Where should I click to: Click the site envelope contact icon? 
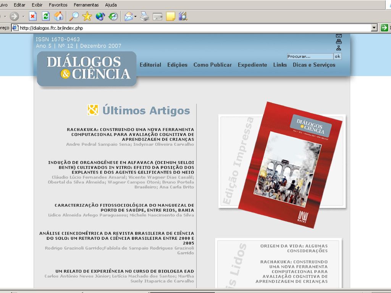point(339,36)
